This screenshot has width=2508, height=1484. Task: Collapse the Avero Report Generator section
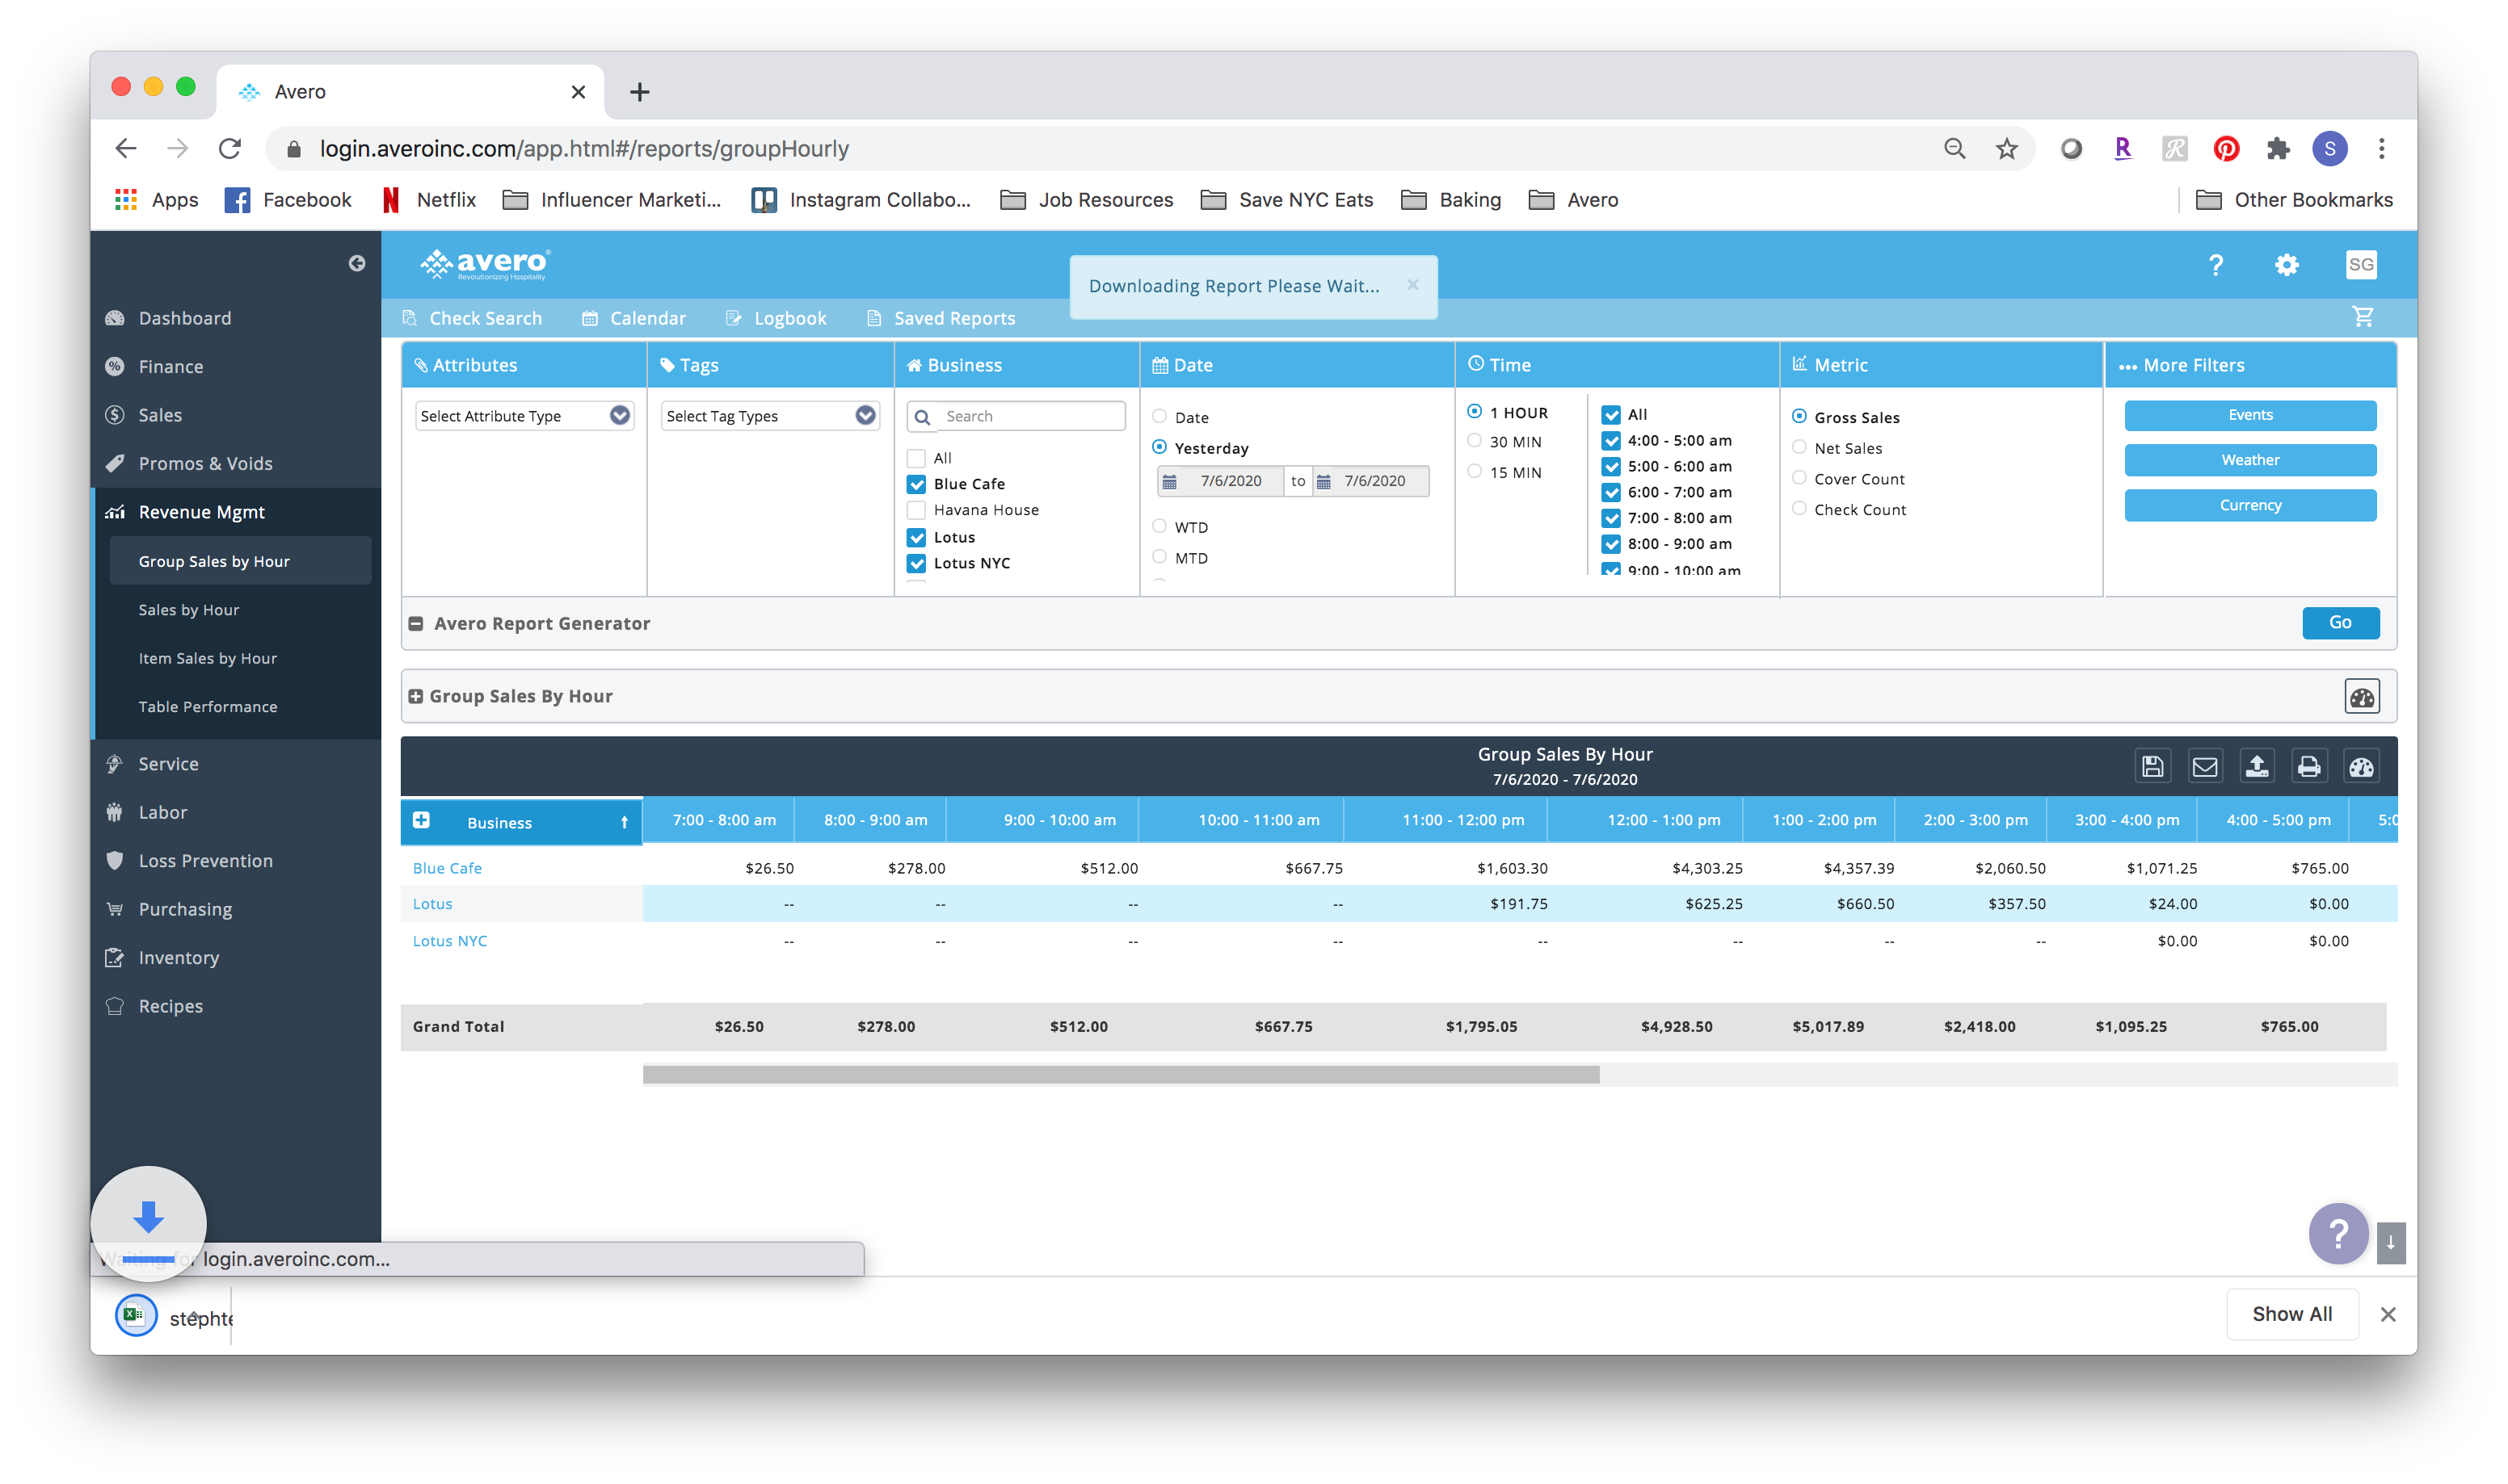[x=416, y=624]
